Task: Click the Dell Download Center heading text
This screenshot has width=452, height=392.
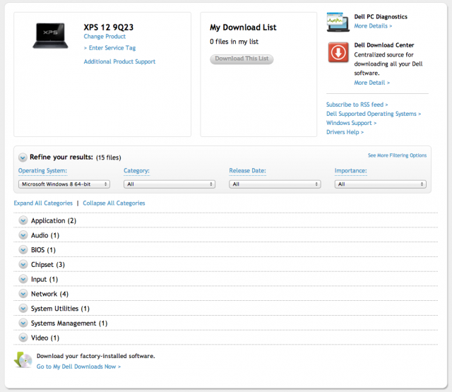Action: (384, 45)
